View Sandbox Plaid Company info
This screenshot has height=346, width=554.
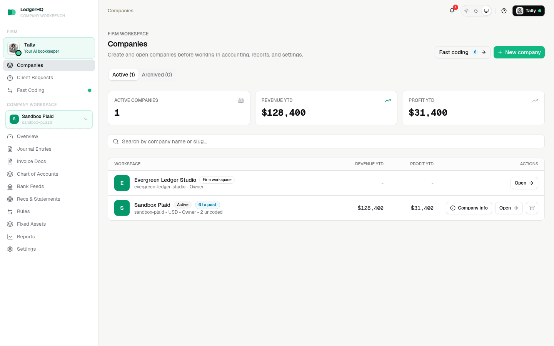coord(469,208)
